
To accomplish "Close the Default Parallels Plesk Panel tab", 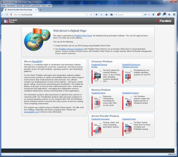I will tap(36, 10).
